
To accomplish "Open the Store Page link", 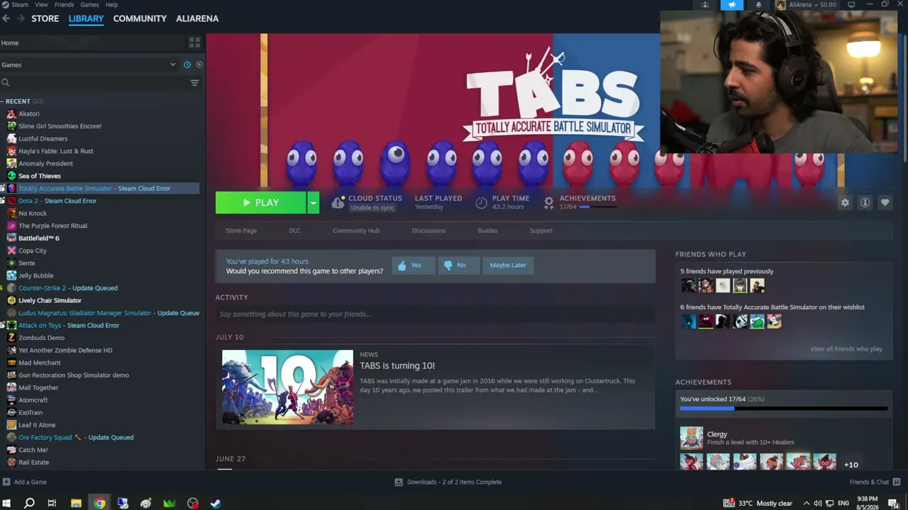I will (x=241, y=230).
